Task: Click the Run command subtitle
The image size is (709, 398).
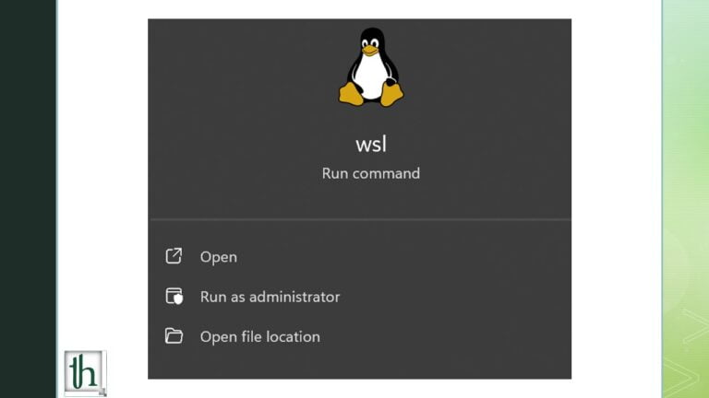Action: tap(371, 173)
